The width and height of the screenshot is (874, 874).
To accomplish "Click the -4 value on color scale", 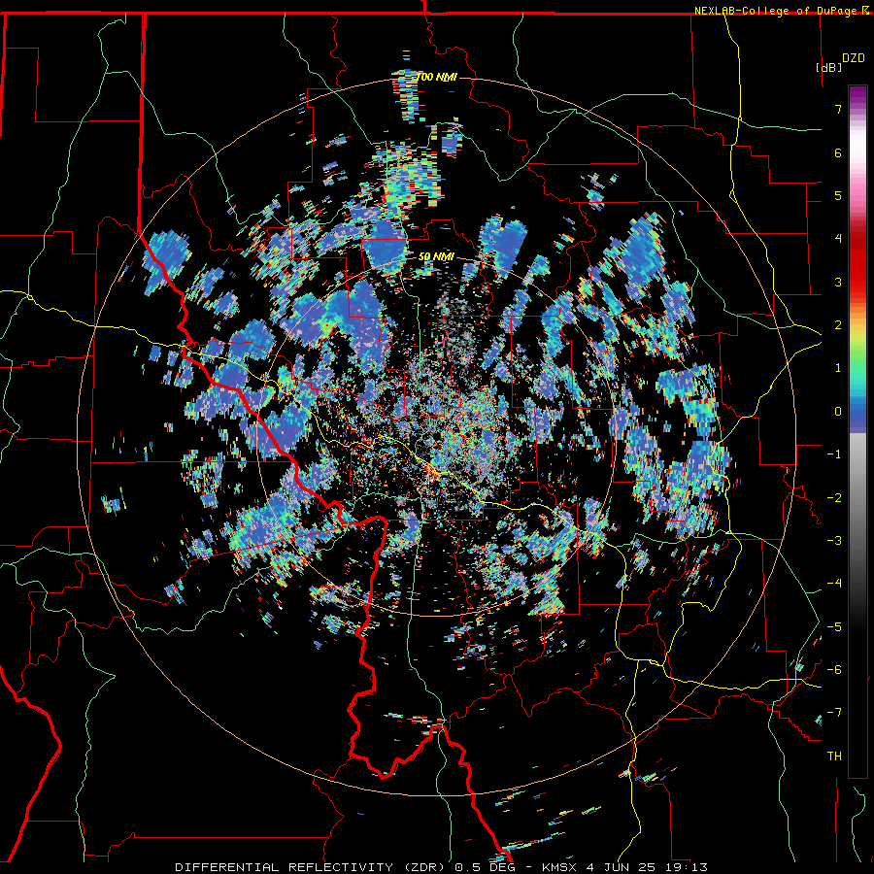I will tap(834, 584).
